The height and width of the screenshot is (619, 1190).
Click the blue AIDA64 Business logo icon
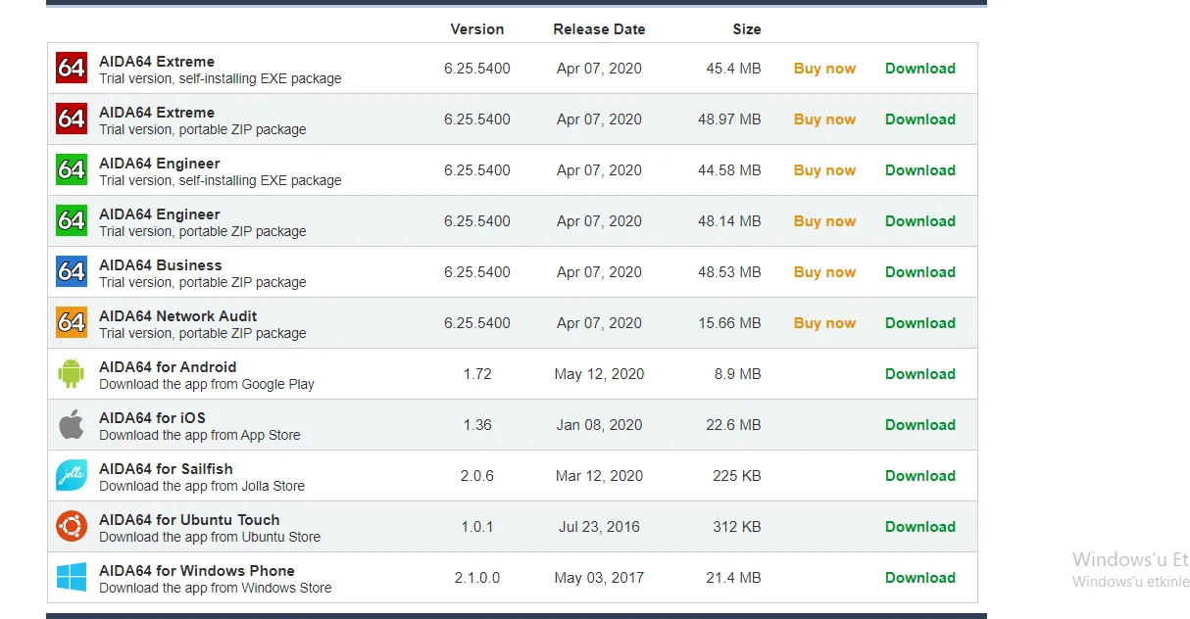click(71, 271)
